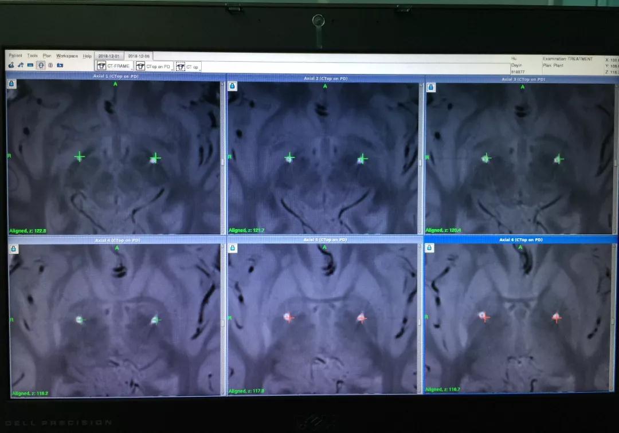Click the blue rectangle toolbar icon

coord(30,65)
